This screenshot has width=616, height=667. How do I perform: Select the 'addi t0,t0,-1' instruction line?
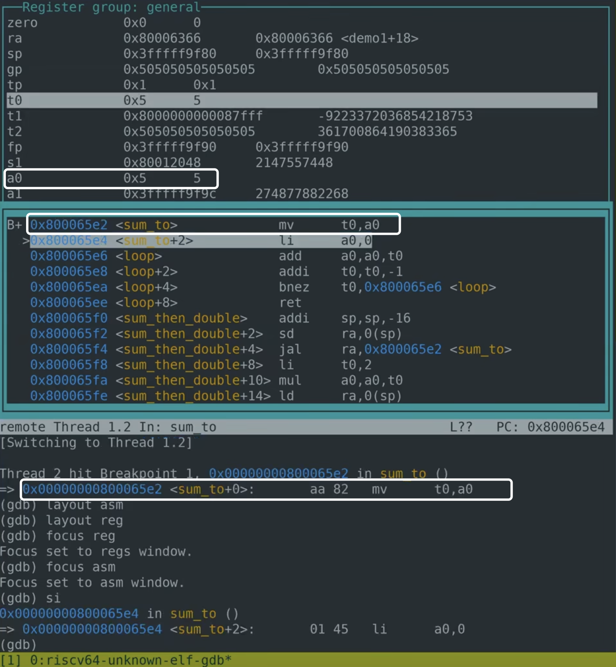click(216, 271)
